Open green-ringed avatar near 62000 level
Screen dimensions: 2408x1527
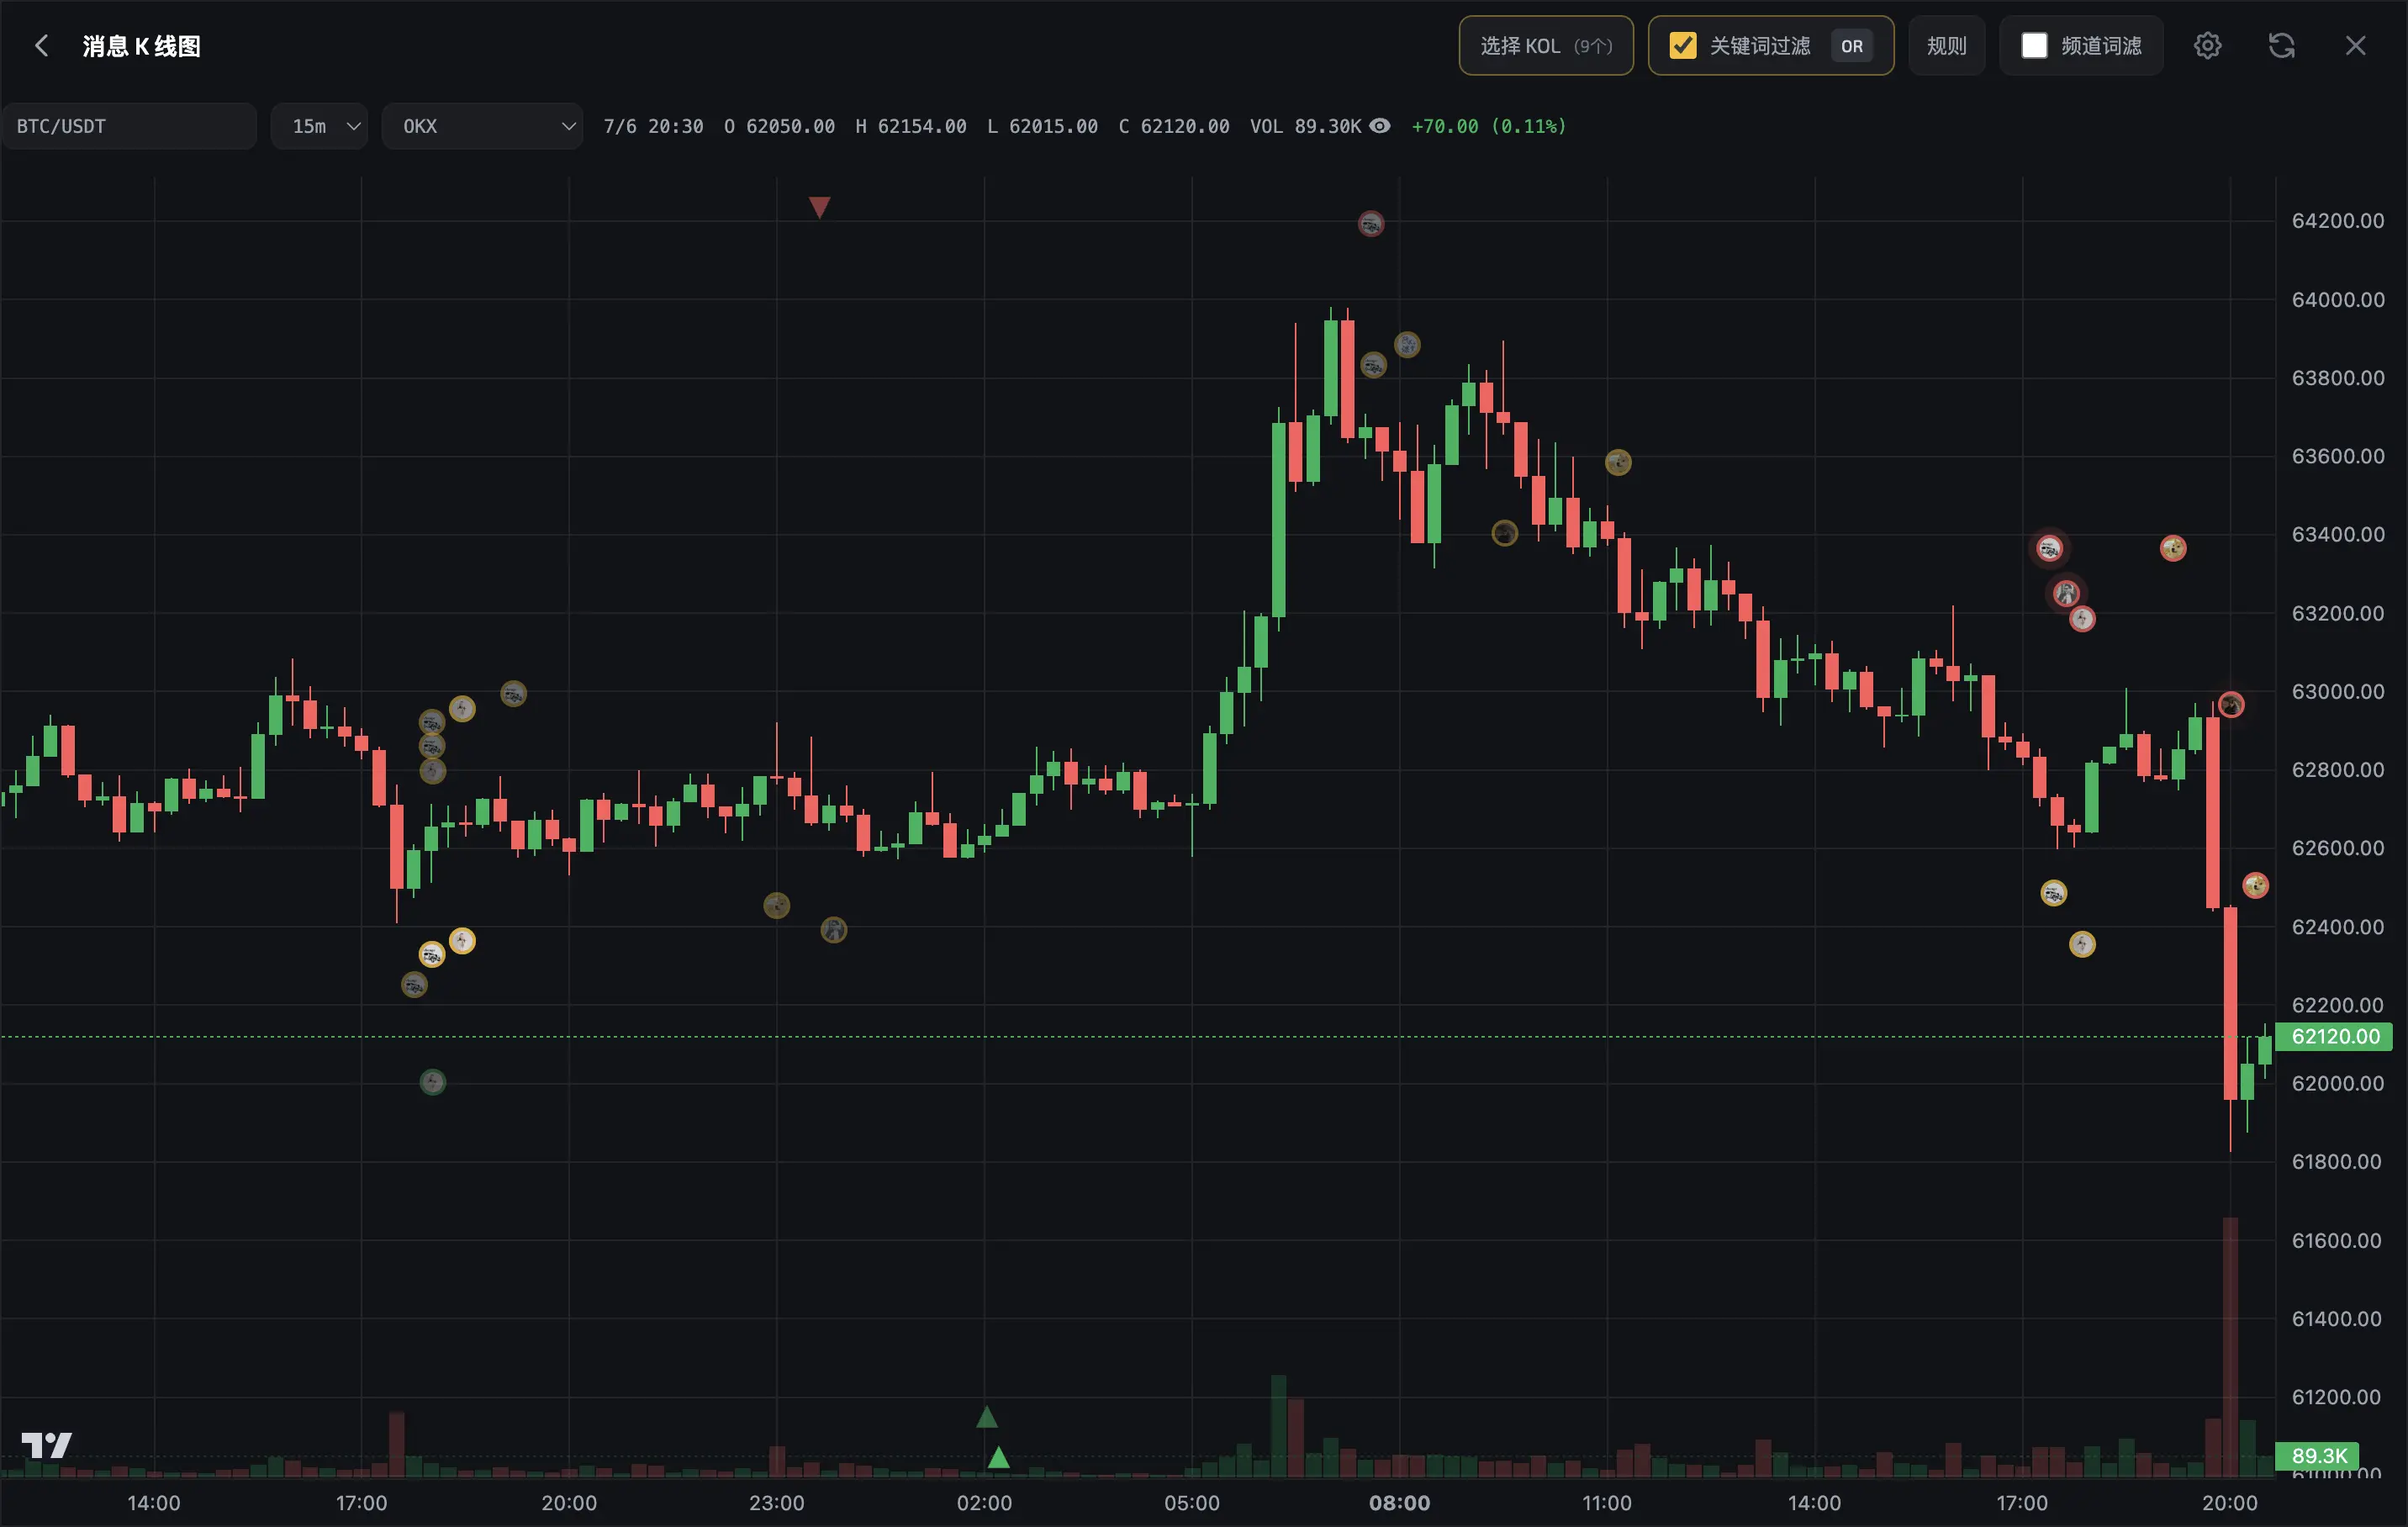(x=432, y=1082)
